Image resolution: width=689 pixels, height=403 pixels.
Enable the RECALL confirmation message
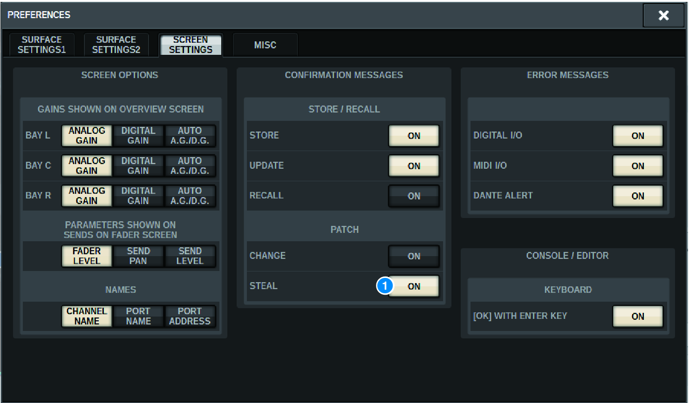pos(414,196)
